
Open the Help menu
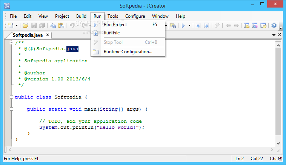180,16
